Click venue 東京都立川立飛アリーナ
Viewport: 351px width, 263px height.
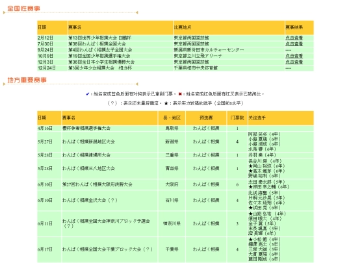(198, 56)
